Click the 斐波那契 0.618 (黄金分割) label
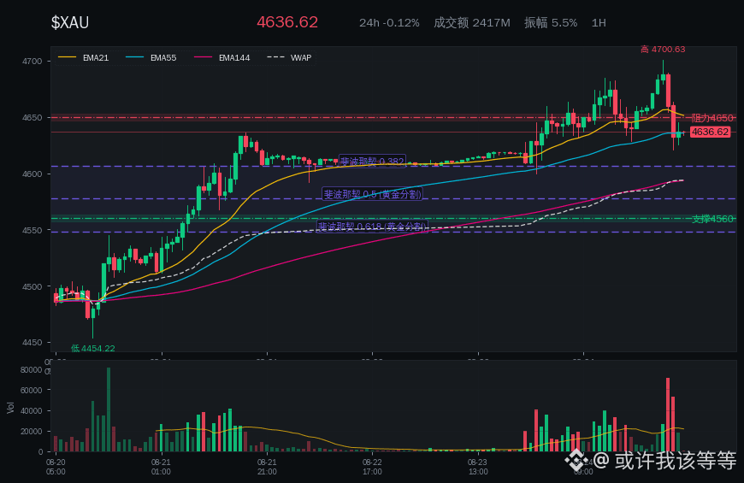744x483 pixels. (372, 227)
